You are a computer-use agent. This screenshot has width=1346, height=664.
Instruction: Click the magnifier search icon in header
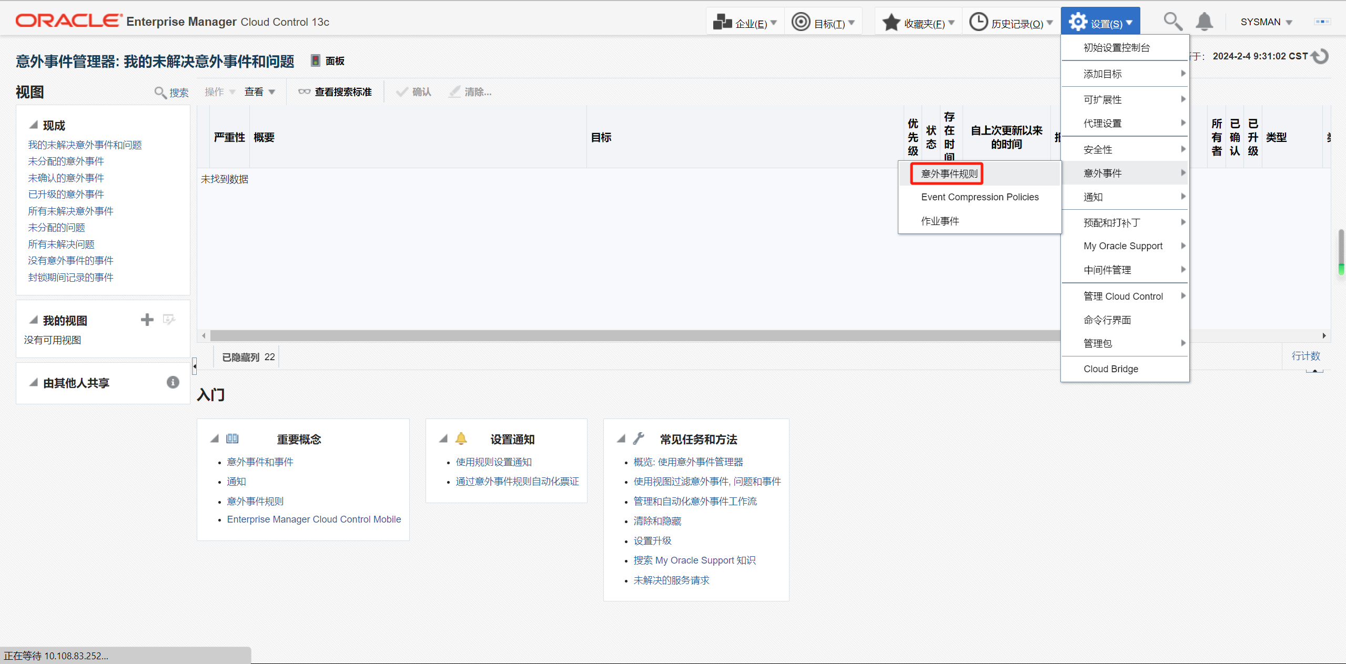point(1172,22)
